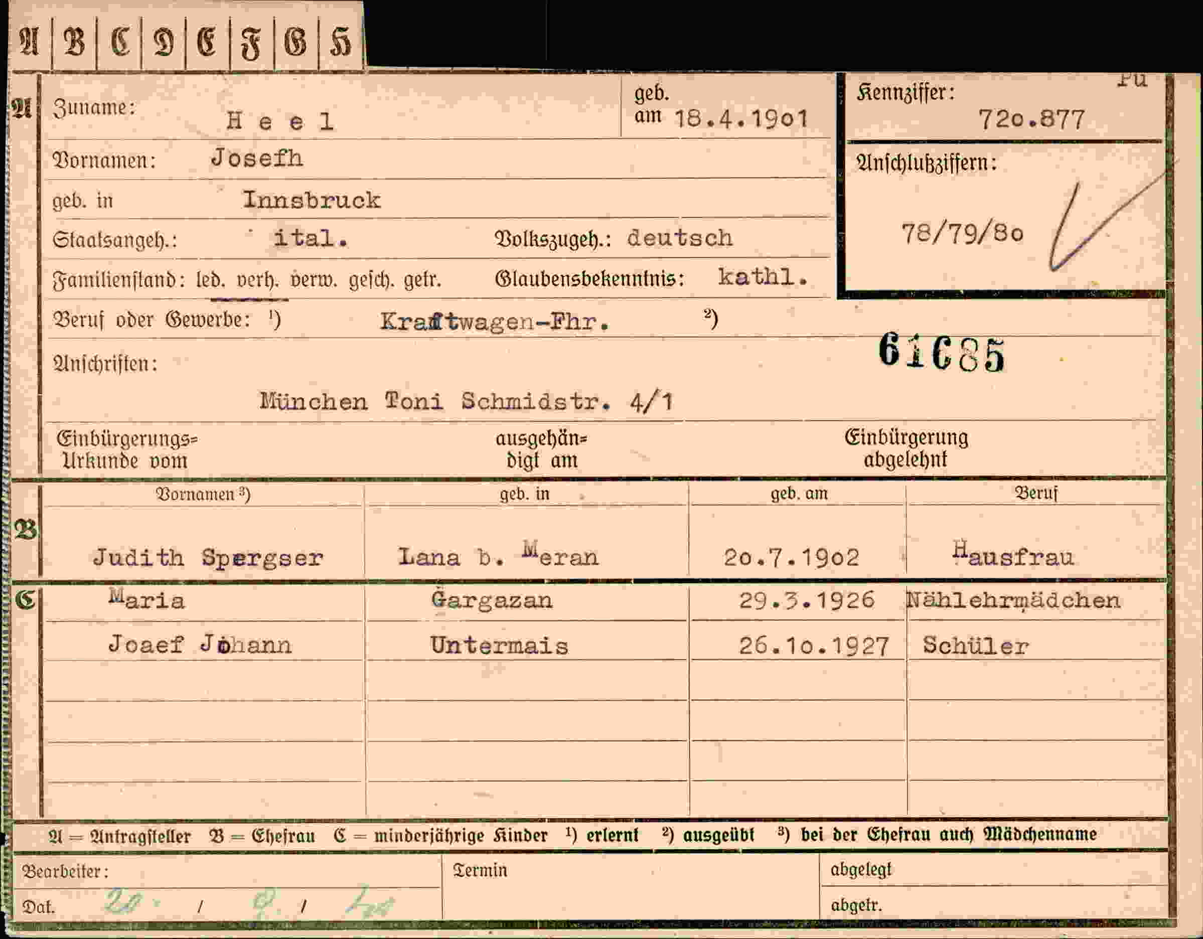This screenshot has height=939, width=1203.
Task: Click 'Einbürgerung abgelehnt' label
Action: click(x=906, y=448)
